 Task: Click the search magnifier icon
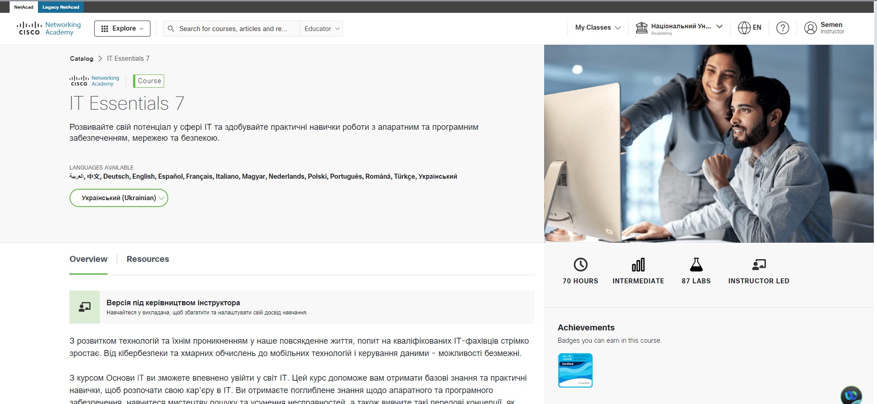click(x=171, y=29)
